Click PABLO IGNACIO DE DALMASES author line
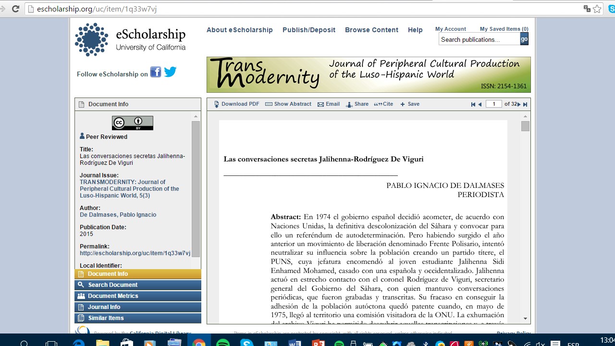The height and width of the screenshot is (346, 615). (x=445, y=185)
